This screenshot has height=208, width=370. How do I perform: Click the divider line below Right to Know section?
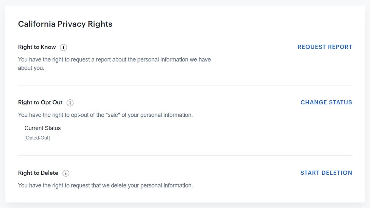pos(185,85)
